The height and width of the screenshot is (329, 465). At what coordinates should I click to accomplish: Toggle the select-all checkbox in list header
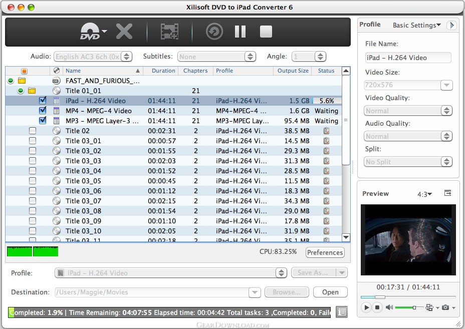[25, 71]
